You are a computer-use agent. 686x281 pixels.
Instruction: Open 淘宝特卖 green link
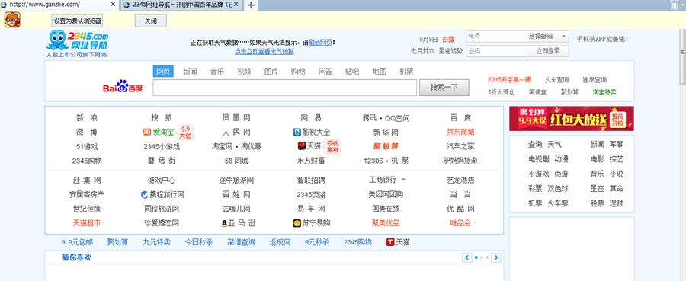[x=604, y=92]
